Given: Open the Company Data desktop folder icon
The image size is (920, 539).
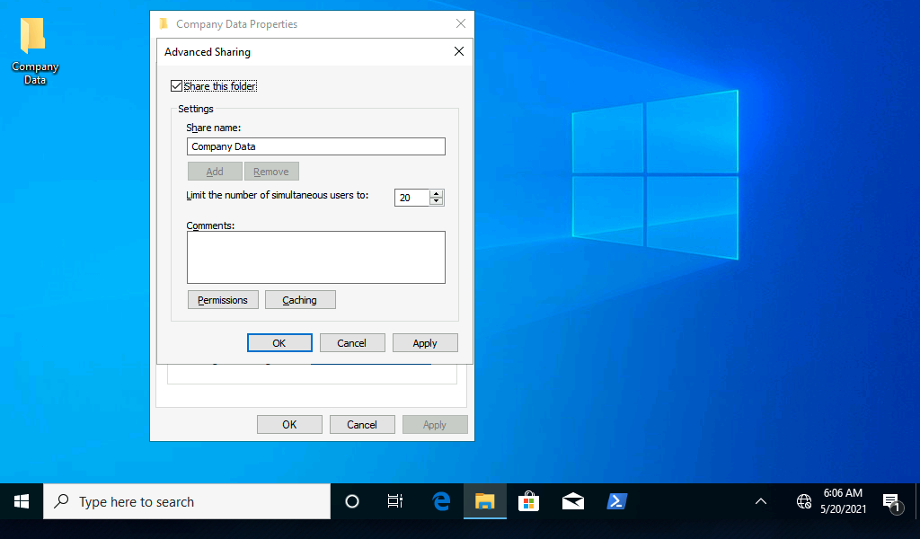Looking at the screenshot, I should coord(35,51).
